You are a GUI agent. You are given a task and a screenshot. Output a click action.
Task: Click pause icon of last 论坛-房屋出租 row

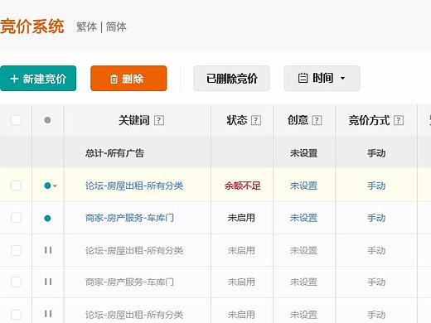click(x=48, y=314)
